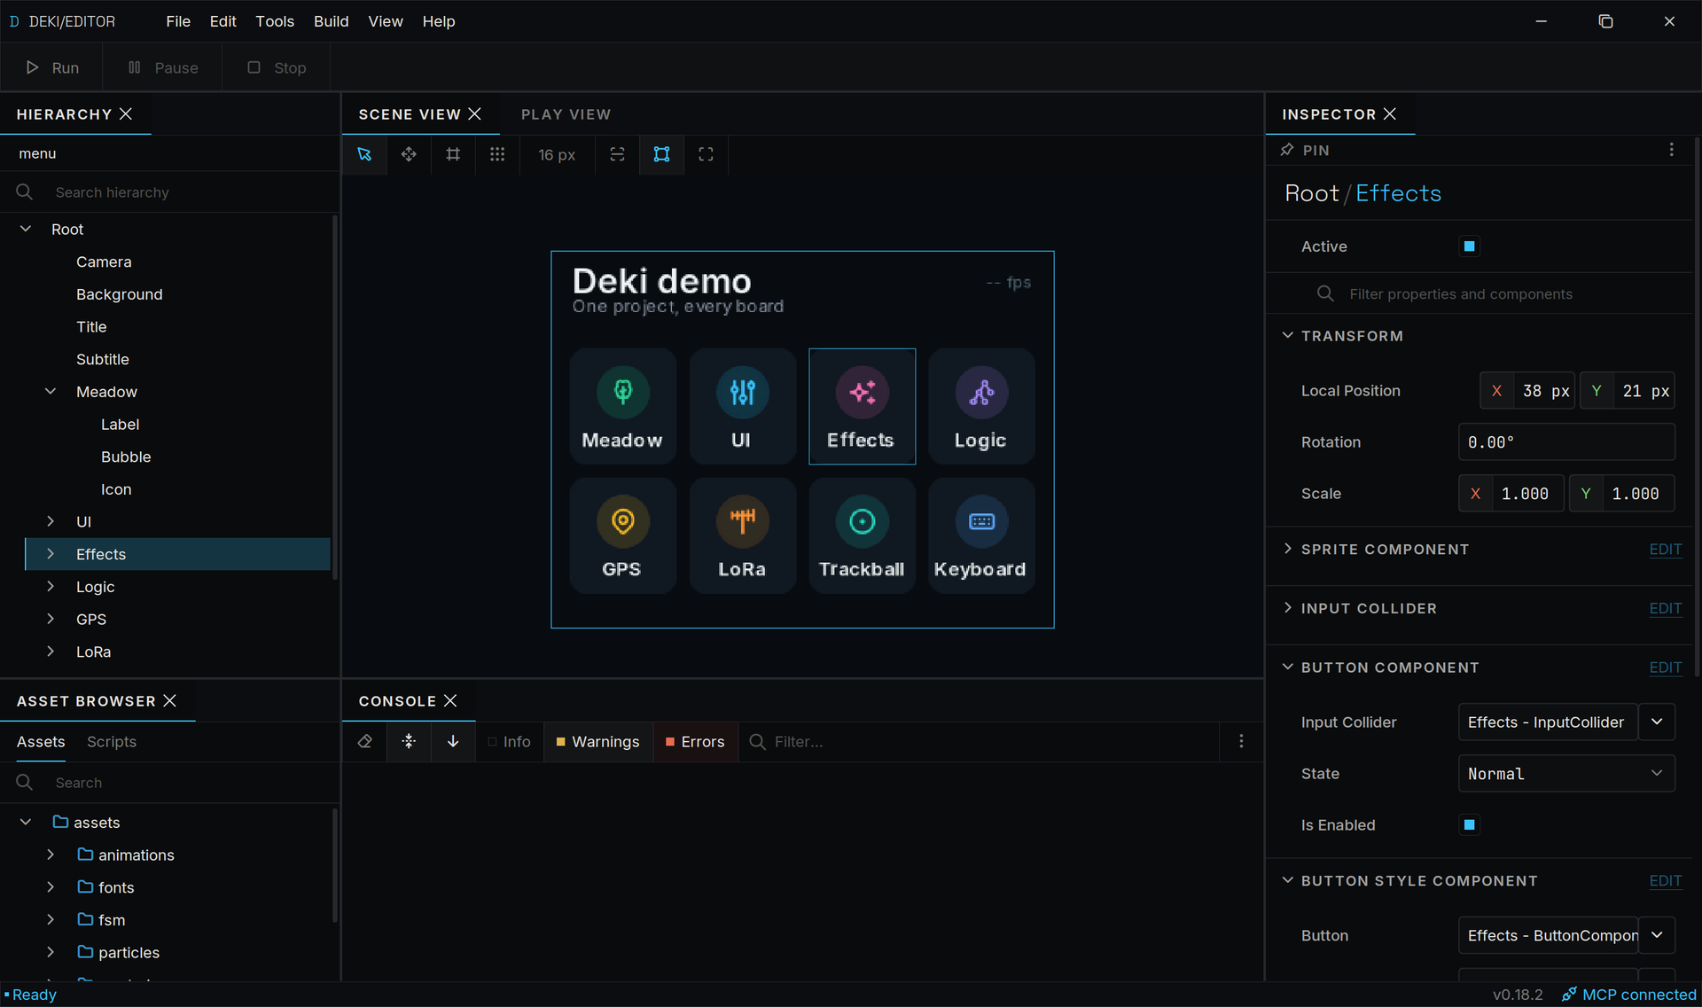
Task: Clear the console with the eraser icon
Action: point(364,741)
